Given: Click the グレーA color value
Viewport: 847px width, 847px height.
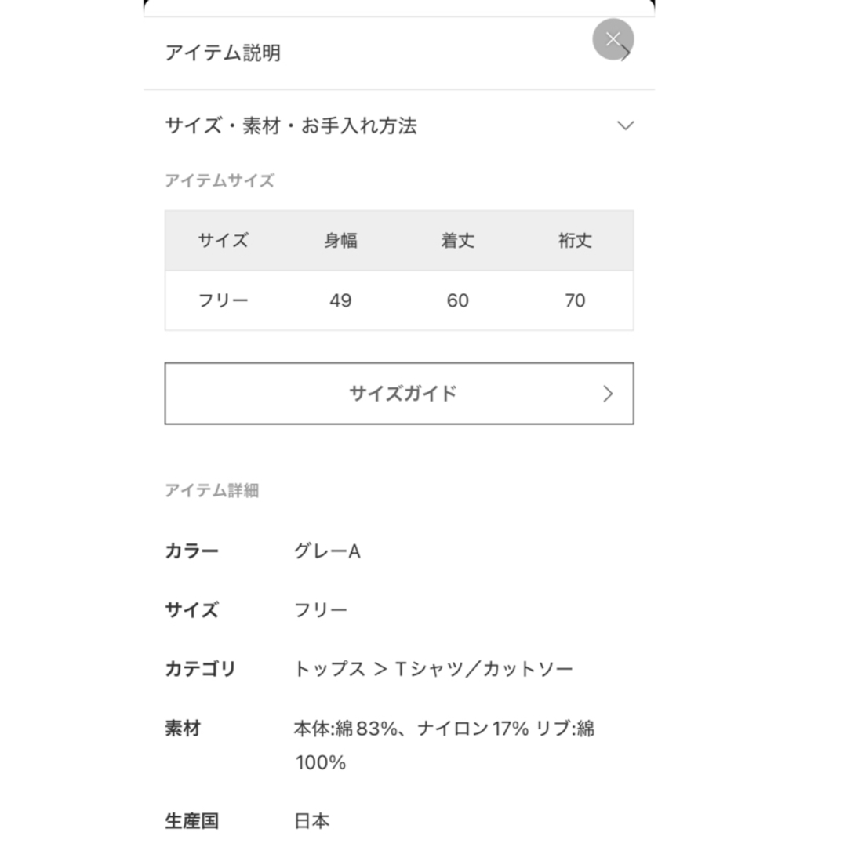Looking at the screenshot, I should pos(327,551).
